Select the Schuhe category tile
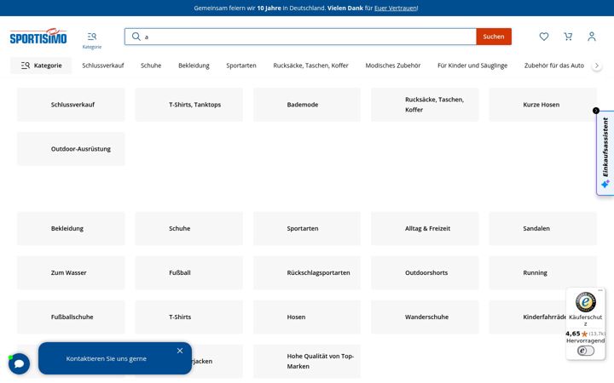Image resolution: width=614 pixels, height=383 pixels. pos(188,228)
